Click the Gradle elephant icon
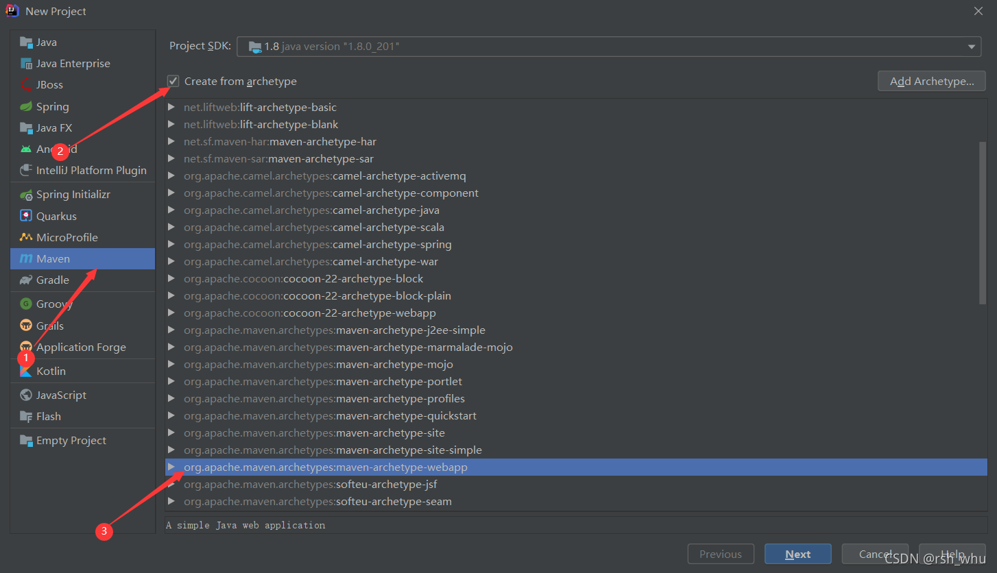 tap(26, 280)
